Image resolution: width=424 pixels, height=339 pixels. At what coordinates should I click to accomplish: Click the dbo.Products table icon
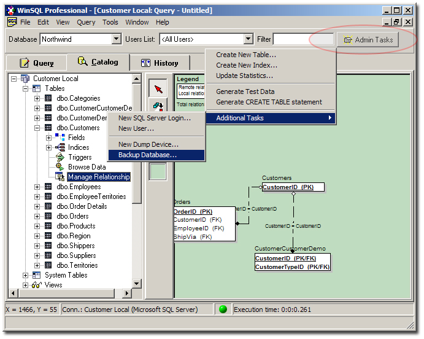(48, 226)
